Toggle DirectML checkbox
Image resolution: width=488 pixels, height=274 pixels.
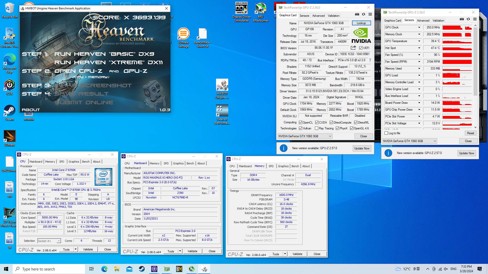(356, 123)
